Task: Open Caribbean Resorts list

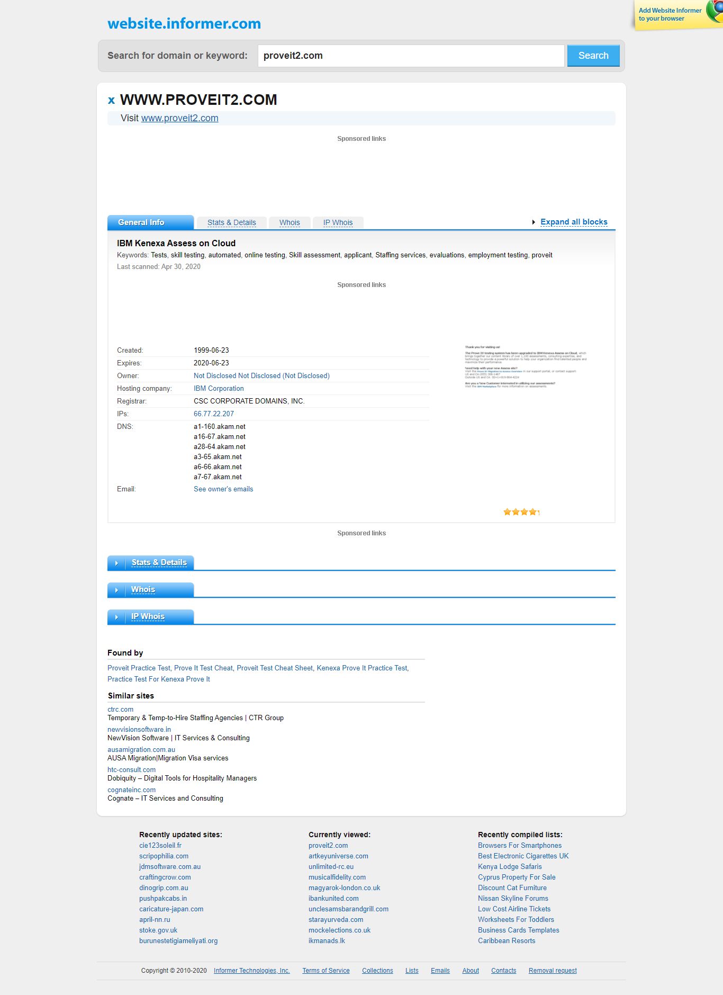Action: coord(507,941)
